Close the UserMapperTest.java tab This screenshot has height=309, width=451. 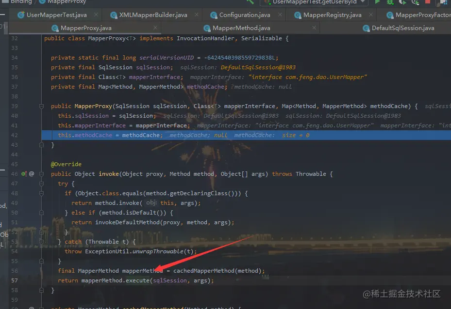pos(96,15)
